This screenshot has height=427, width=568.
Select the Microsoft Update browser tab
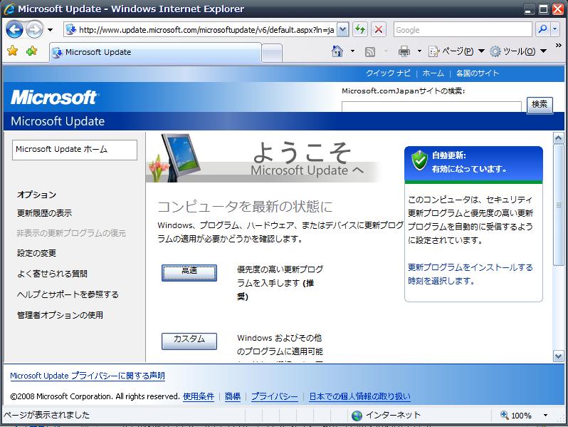click(x=155, y=53)
